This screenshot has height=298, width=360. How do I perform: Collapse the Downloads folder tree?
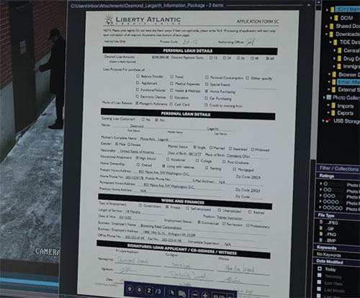point(327,34)
